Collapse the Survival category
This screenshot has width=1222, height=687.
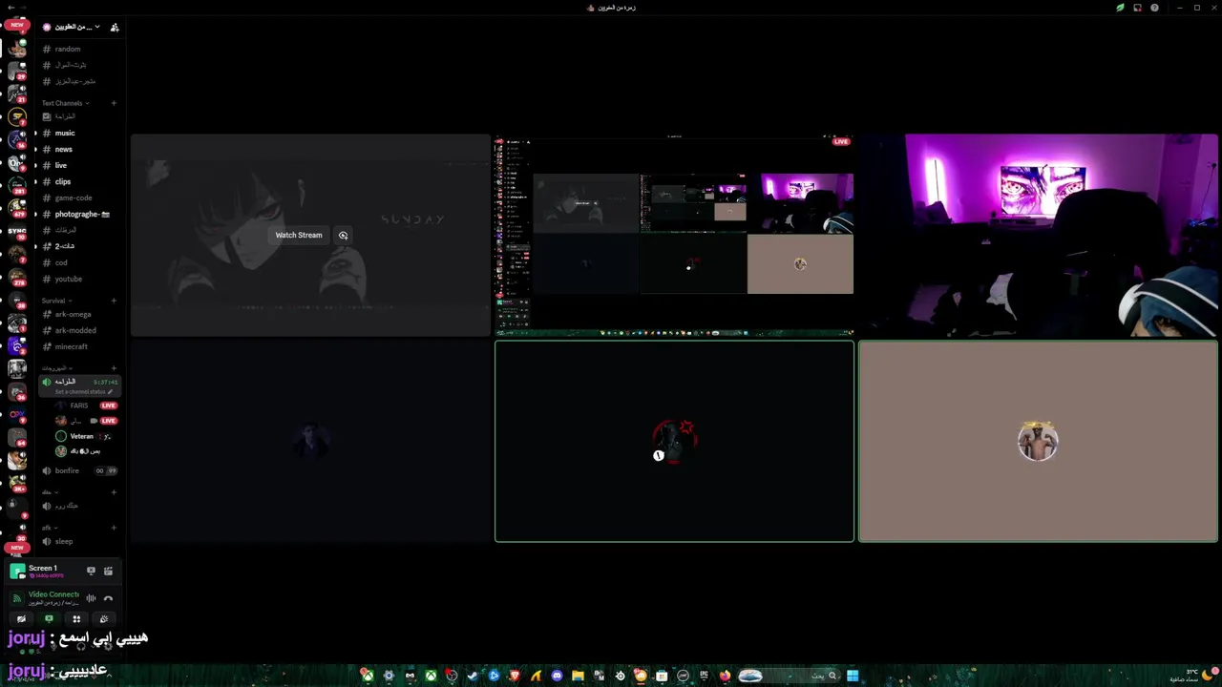56,301
